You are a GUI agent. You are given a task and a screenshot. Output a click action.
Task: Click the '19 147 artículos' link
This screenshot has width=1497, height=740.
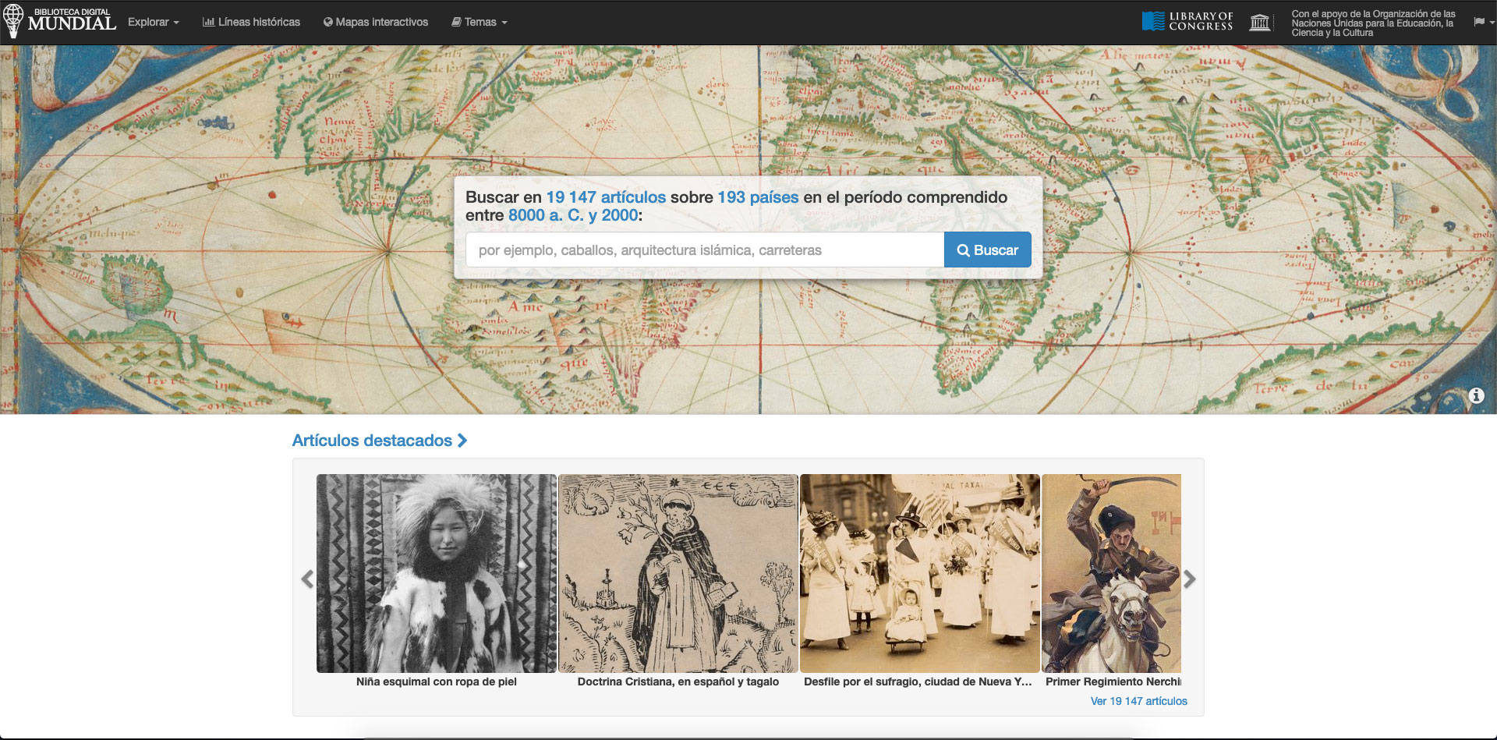tap(606, 197)
